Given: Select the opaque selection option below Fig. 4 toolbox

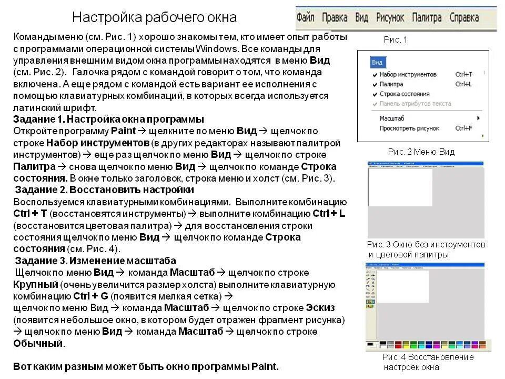Looking at the screenshot, I should [x=370, y=302].
